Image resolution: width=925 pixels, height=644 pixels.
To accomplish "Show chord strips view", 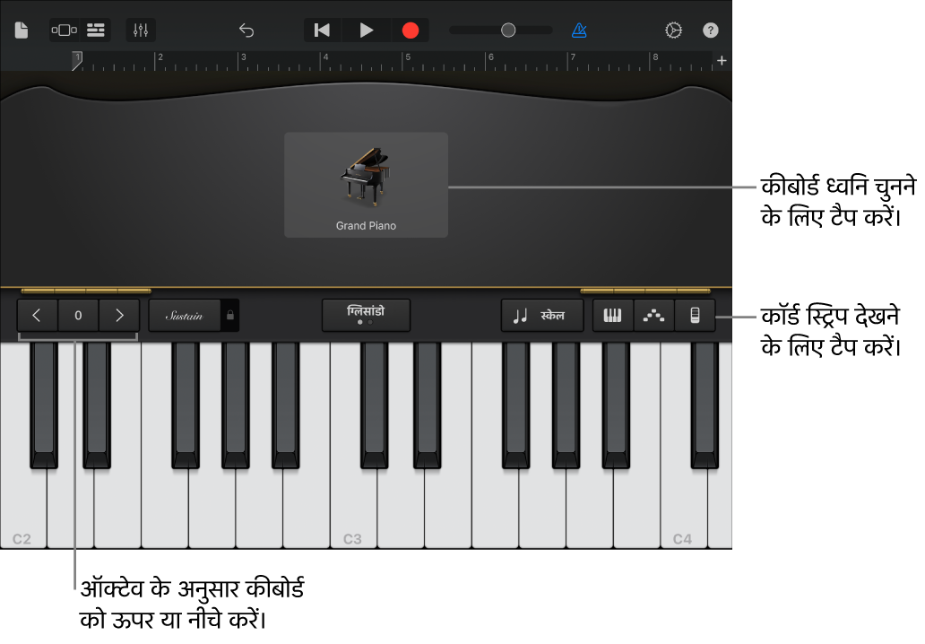I will (x=695, y=315).
